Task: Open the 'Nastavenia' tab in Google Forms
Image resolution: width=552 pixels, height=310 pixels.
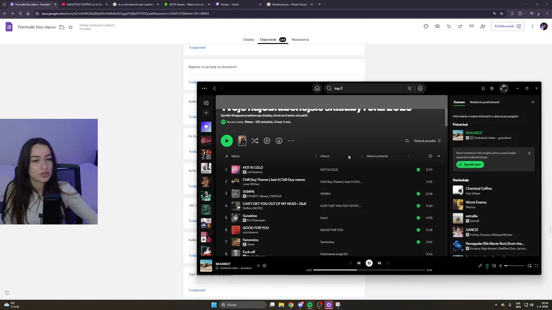Action: [x=300, y=40]
